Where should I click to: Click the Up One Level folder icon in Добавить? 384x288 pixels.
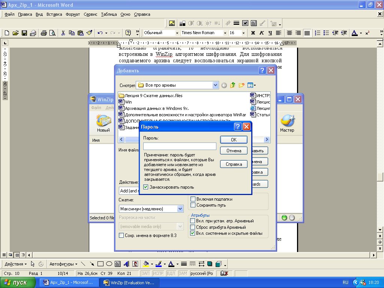pyautogui.click(x=232, y=85)
